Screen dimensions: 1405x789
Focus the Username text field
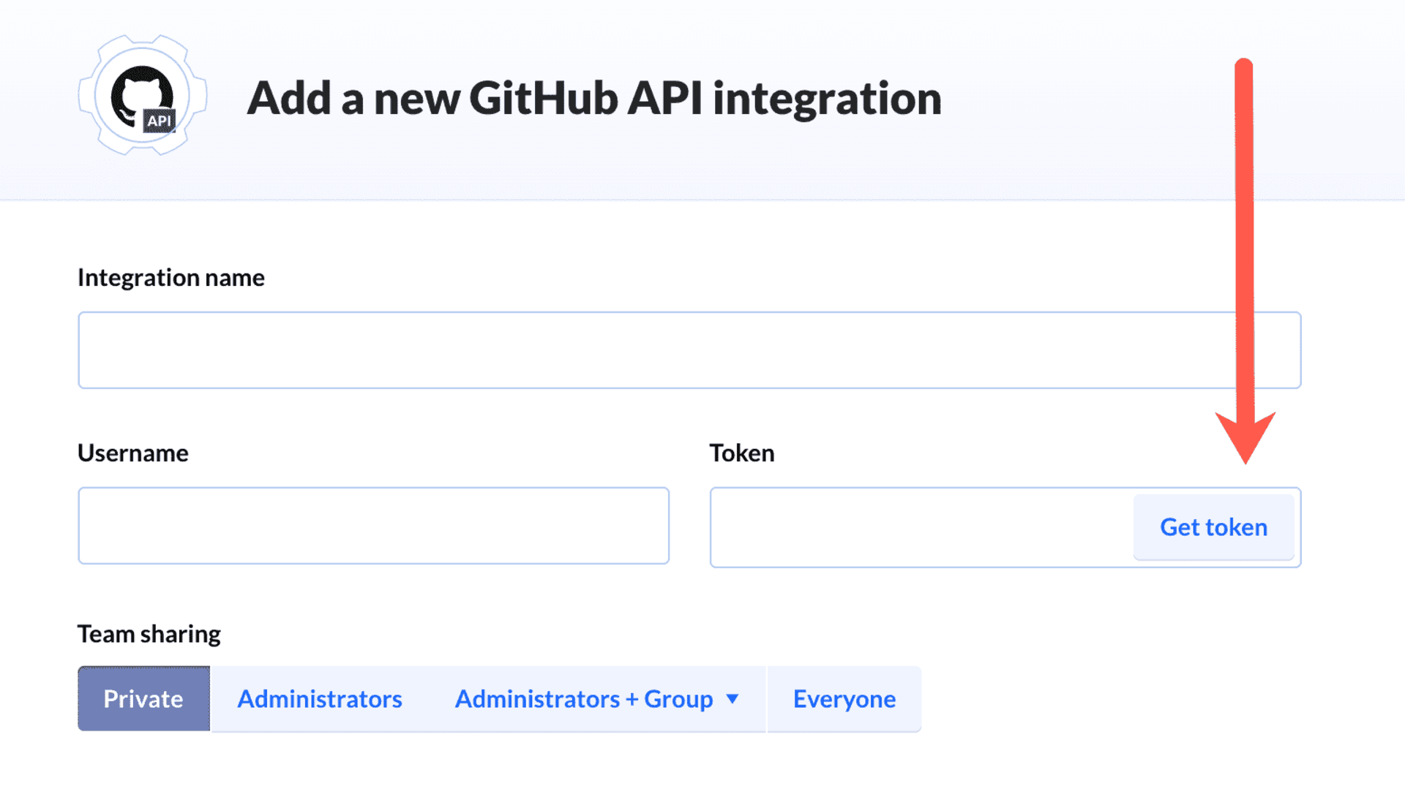coord(373,526)
